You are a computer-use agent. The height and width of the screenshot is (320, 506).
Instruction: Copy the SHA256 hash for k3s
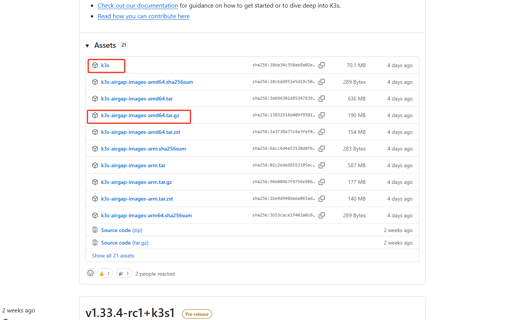(x=322, y=65)
